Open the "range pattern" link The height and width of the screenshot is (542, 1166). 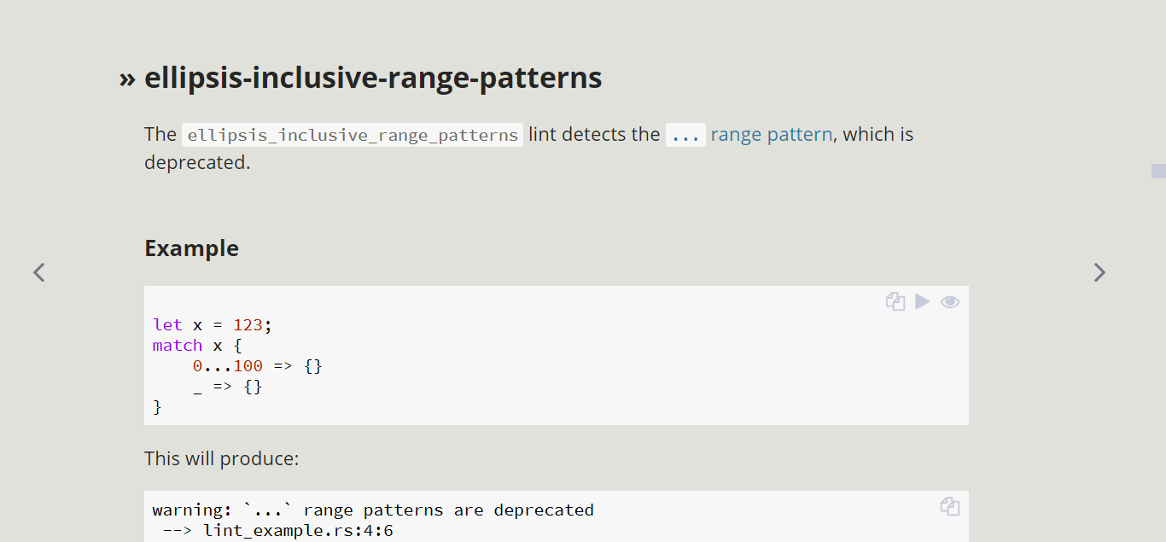coord(771,135)
